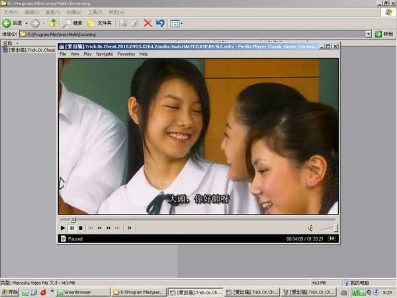This screenshot has width=397, height=298.
Task: Click the Paused status text
Action: point(75,238)
